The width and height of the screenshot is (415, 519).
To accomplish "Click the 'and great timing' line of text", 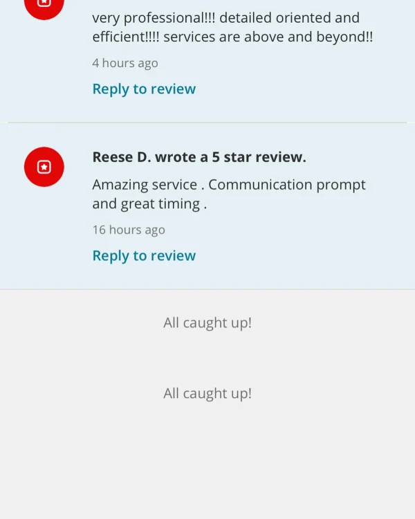I will pos(149,204).
